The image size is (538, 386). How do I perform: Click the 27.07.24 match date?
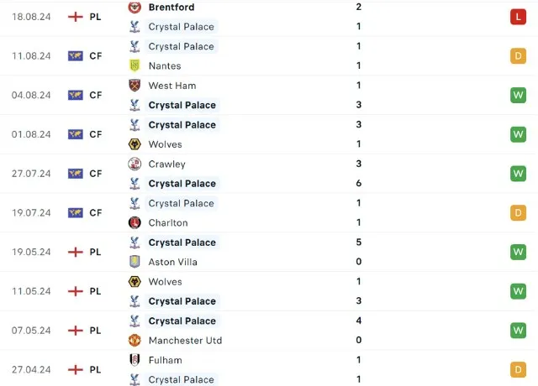point(31,174)
